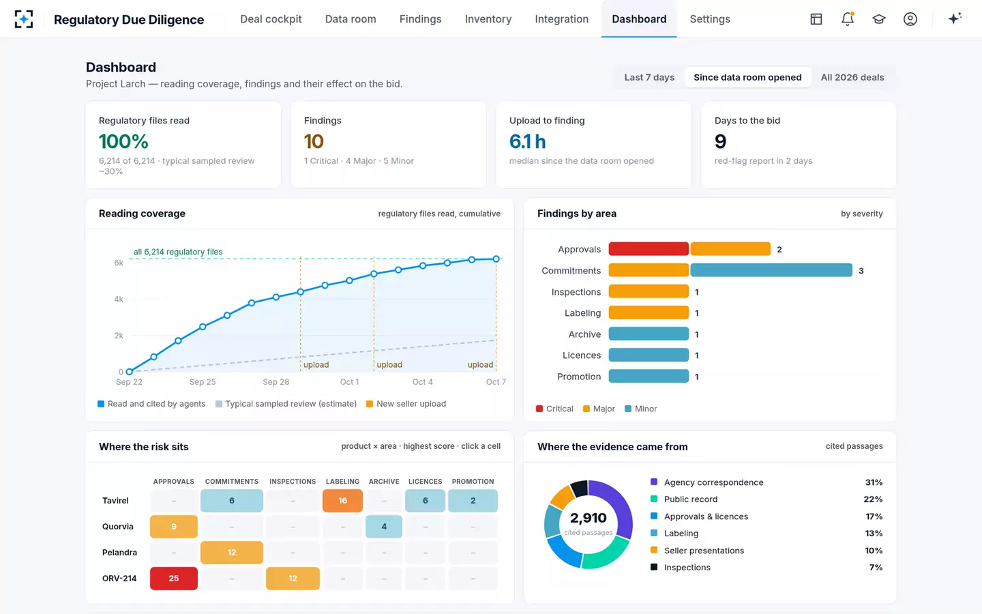The image size is (982, 614).
Task: Click the Typical sampled review (estimate) legend
Action: 286,404
